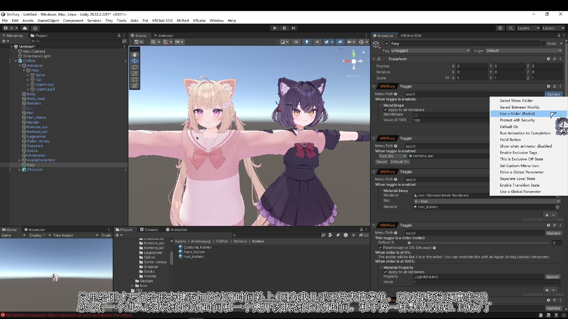568x319 pixels.
Task: Open the GameObject menu
Action: click(x=48, y=21)
